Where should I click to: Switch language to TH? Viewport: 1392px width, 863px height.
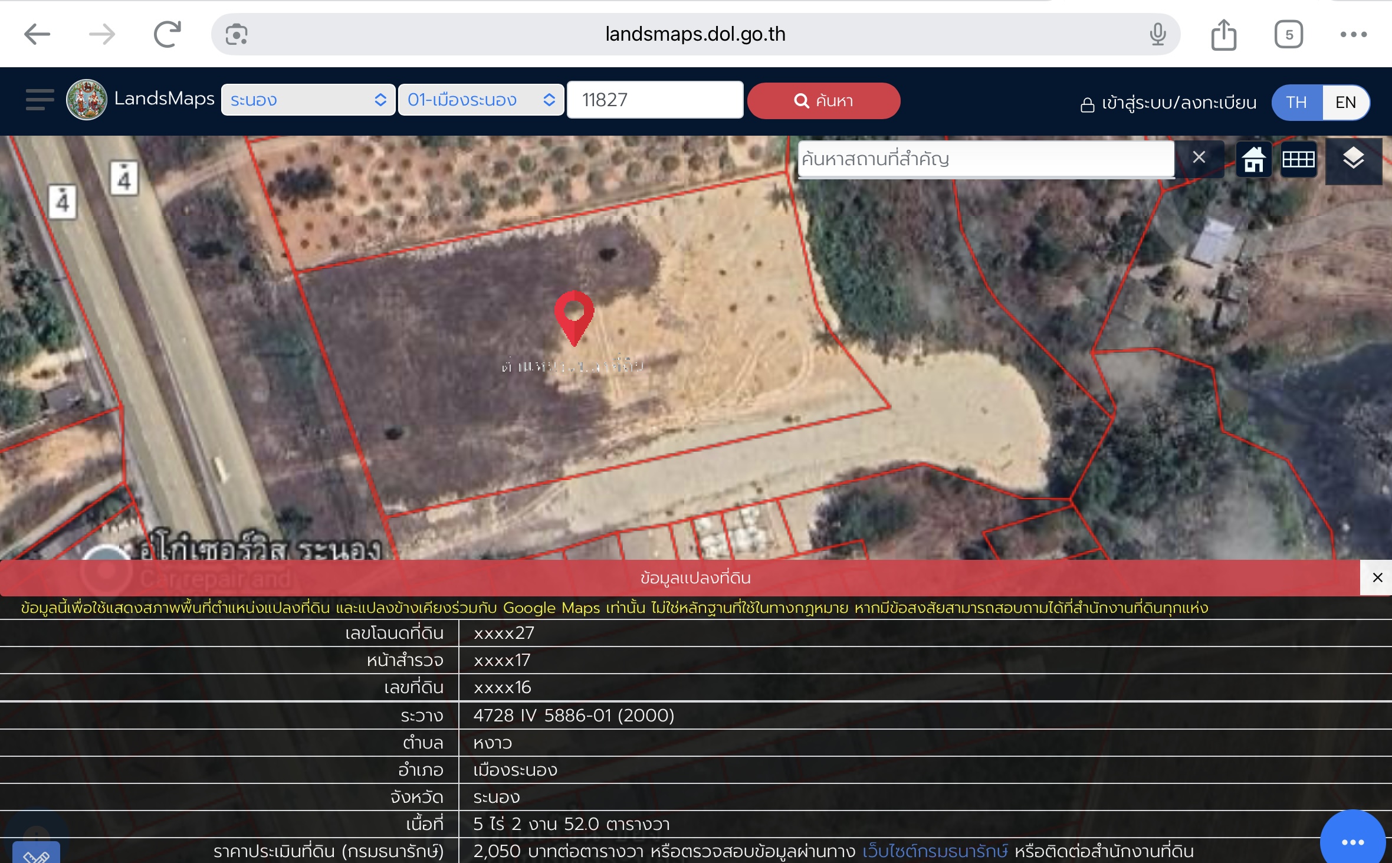[x=1296, y=102]
